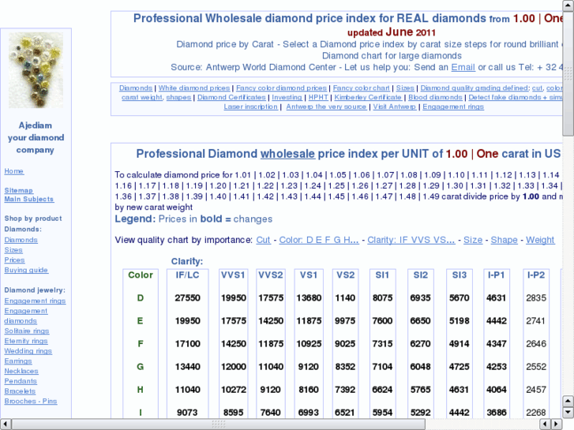Open the Necklaces link
The image size is (574, 430).
(x=21, y=371)
